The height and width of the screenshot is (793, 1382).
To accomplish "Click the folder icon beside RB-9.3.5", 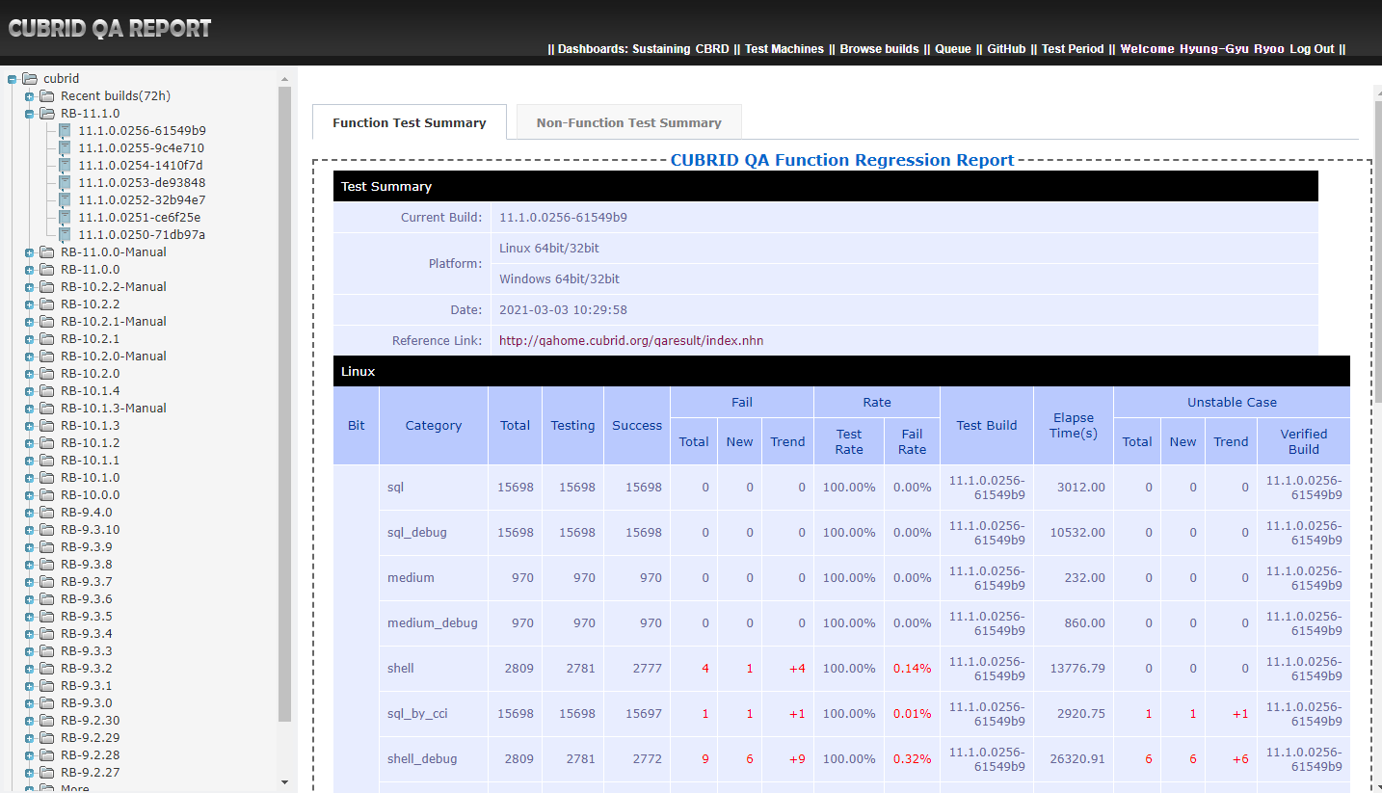I will 46,617.
